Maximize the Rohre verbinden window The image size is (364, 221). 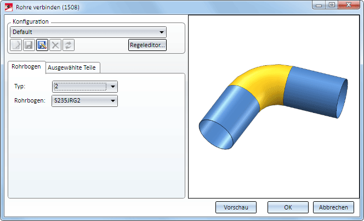332,5
